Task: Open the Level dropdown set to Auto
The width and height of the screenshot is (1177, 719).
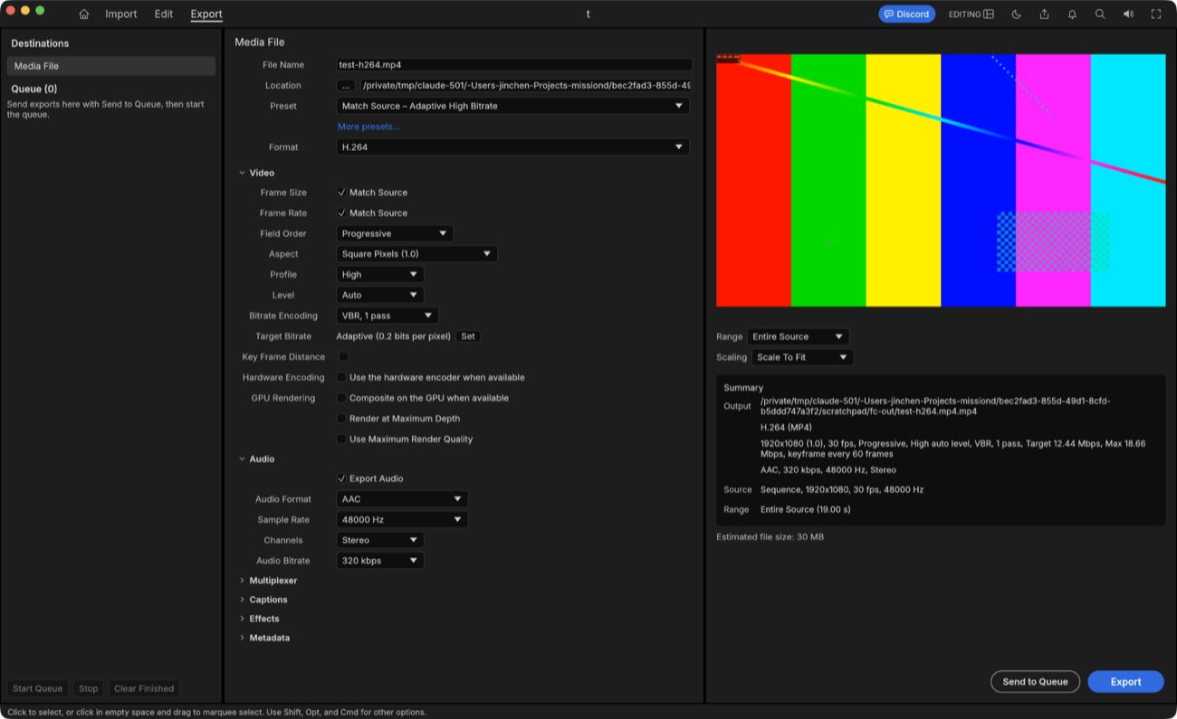Action: (380, 296)
